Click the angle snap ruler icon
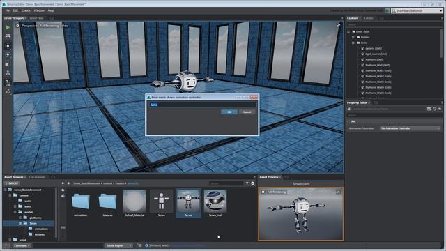The image size is (446, 251). point(8,91)
